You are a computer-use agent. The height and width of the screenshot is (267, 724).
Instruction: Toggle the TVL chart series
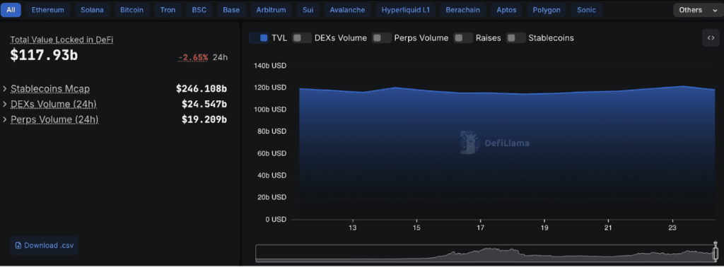click(x=268, y=38)
